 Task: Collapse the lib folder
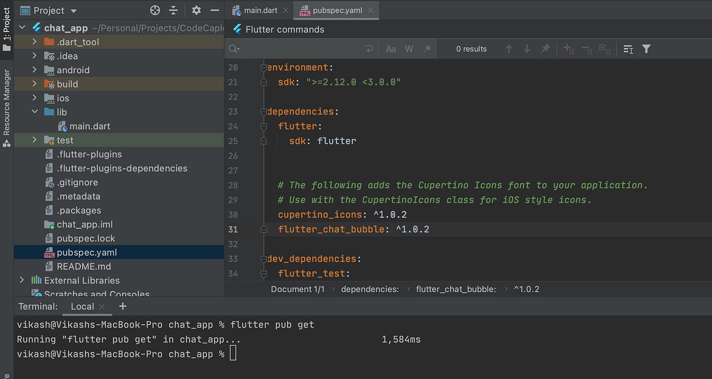34,112
